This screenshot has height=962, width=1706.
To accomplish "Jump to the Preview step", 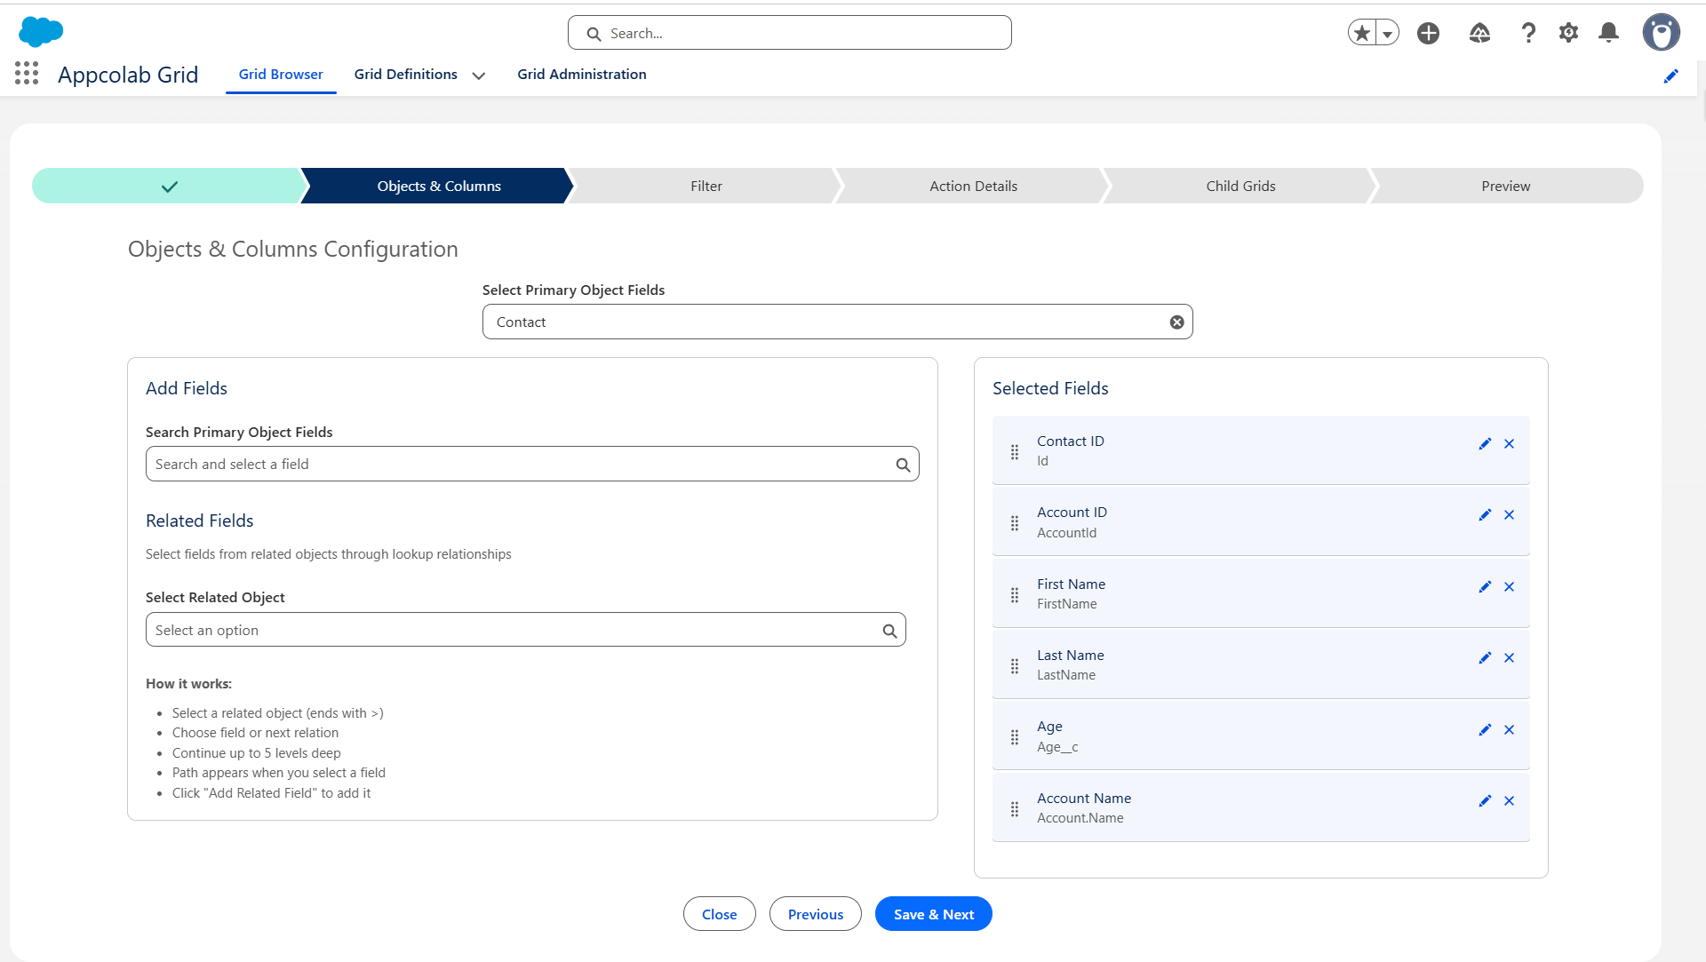I will [1506, 186].
